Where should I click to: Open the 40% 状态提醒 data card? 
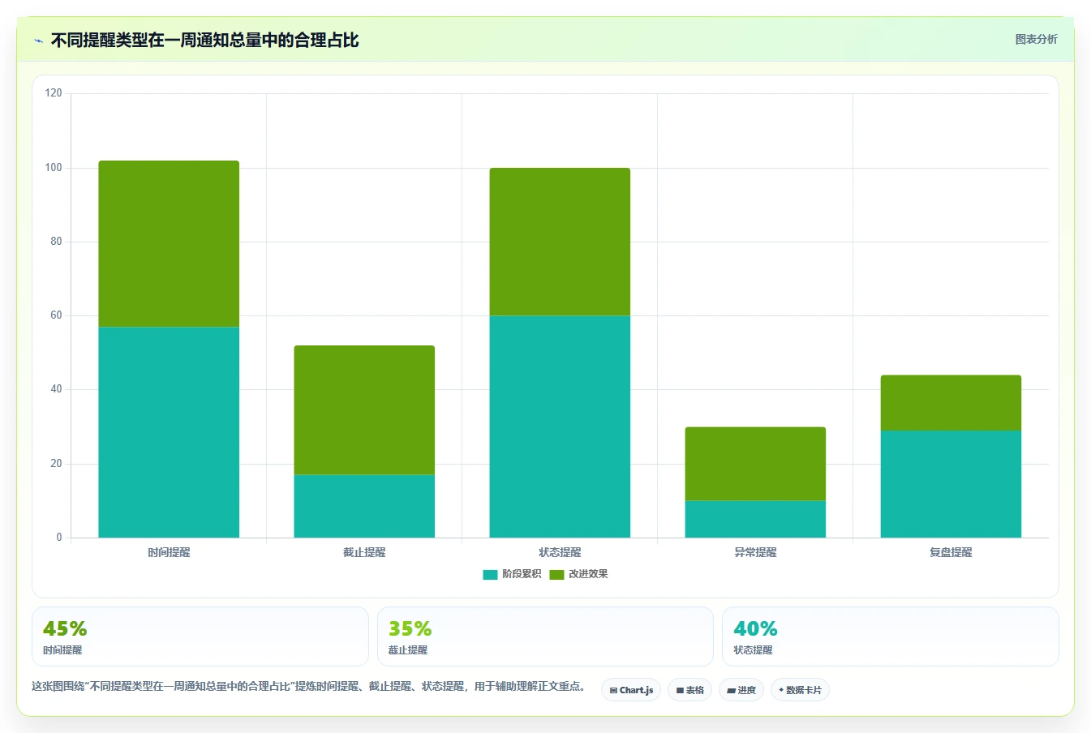[891, 637]
